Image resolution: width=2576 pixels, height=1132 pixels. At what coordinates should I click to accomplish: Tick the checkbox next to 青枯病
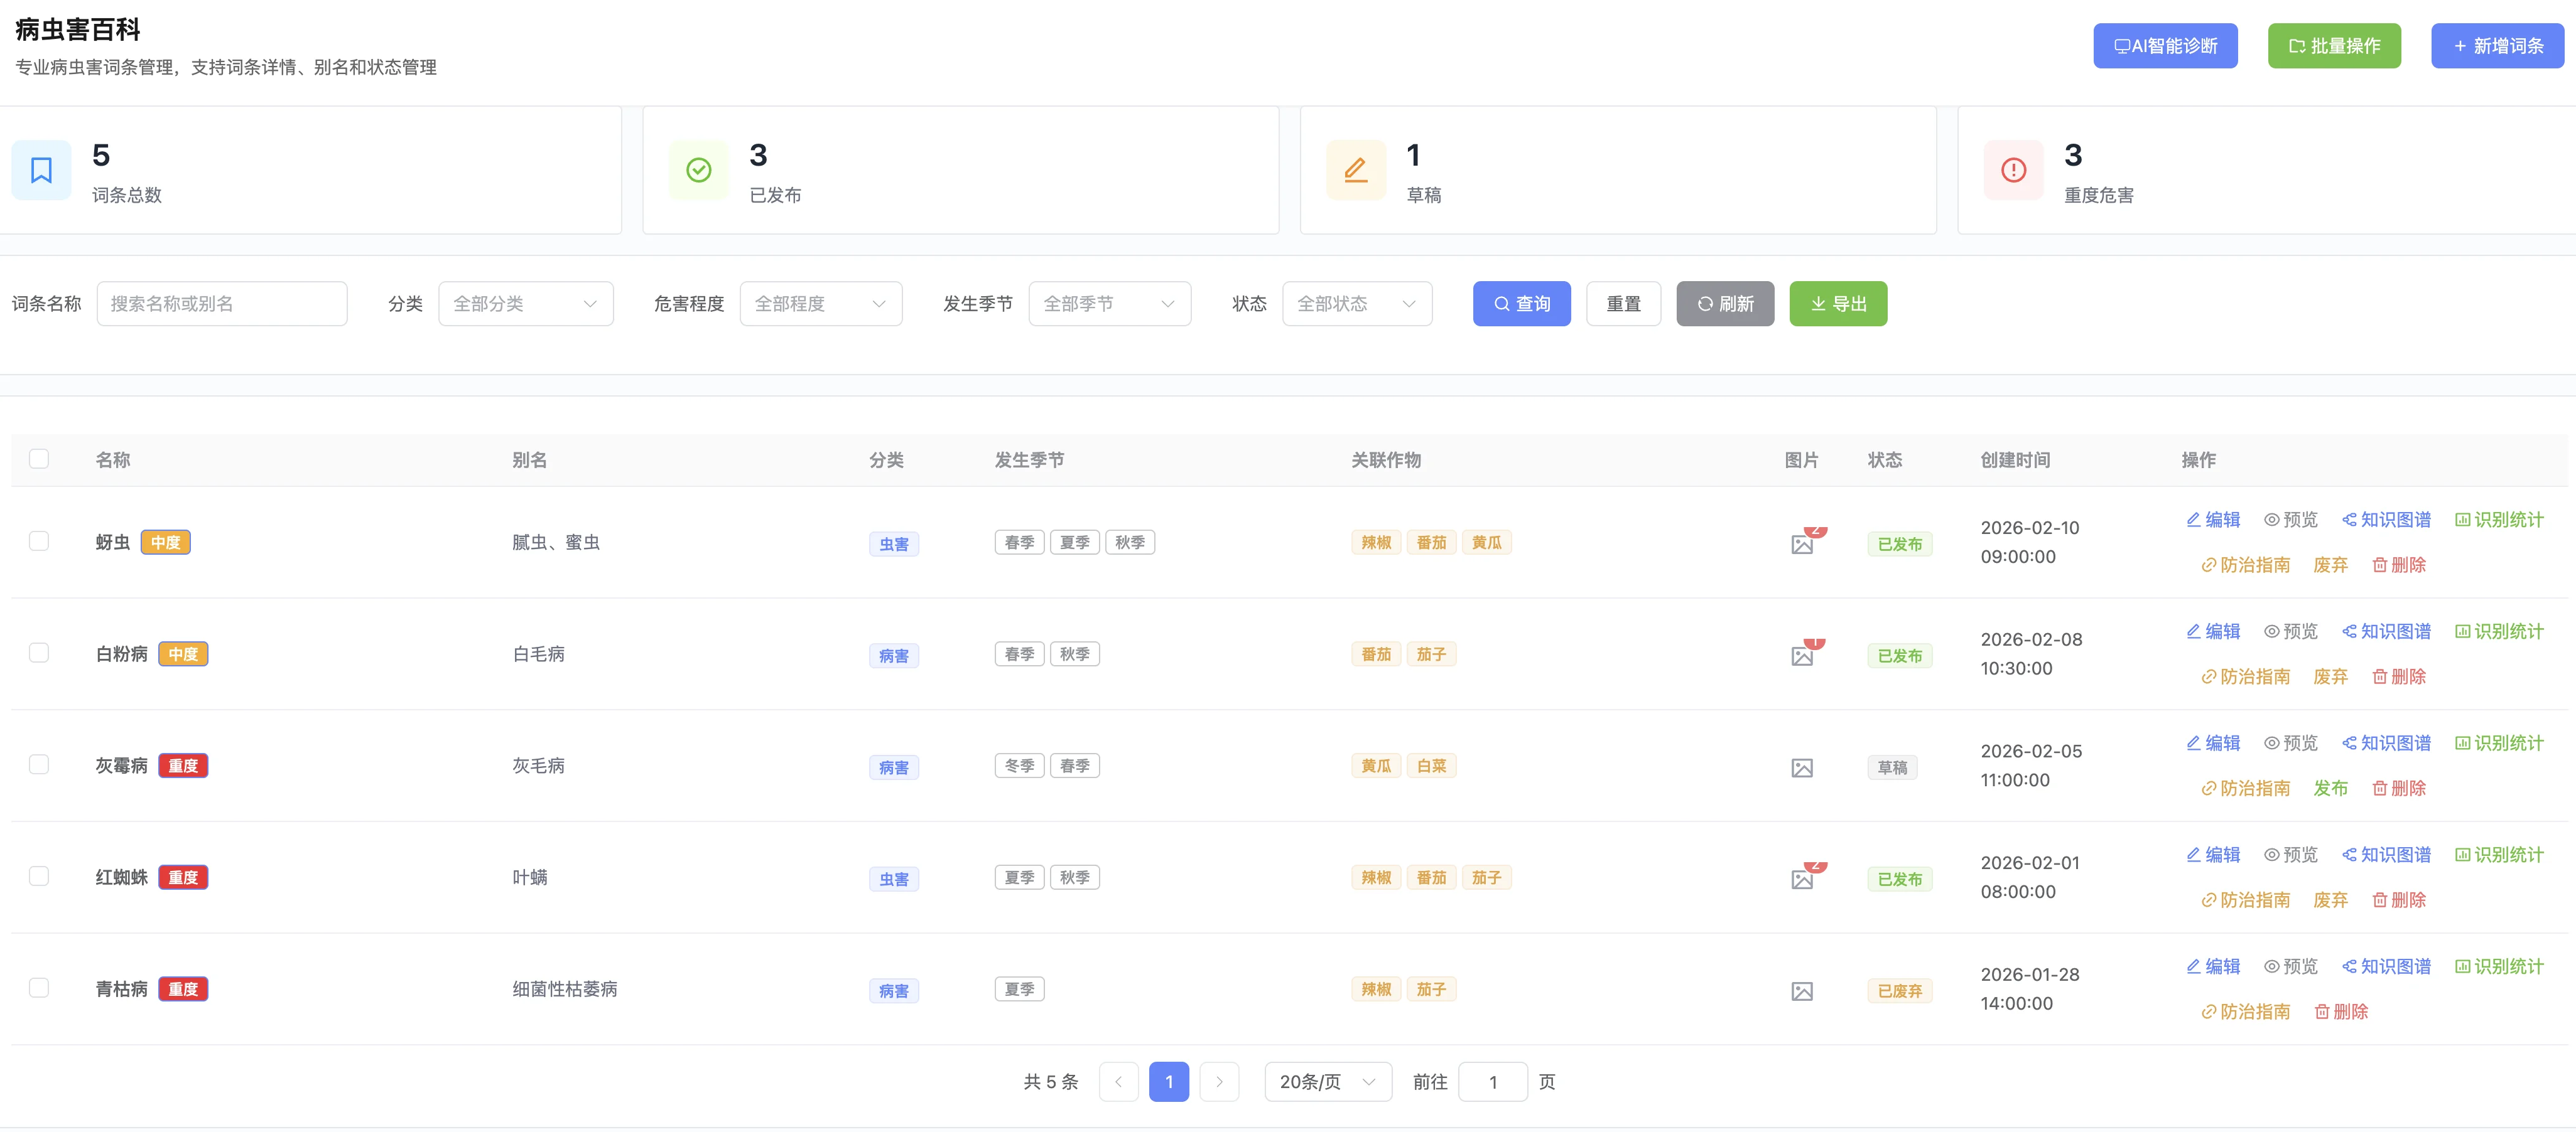39,987
